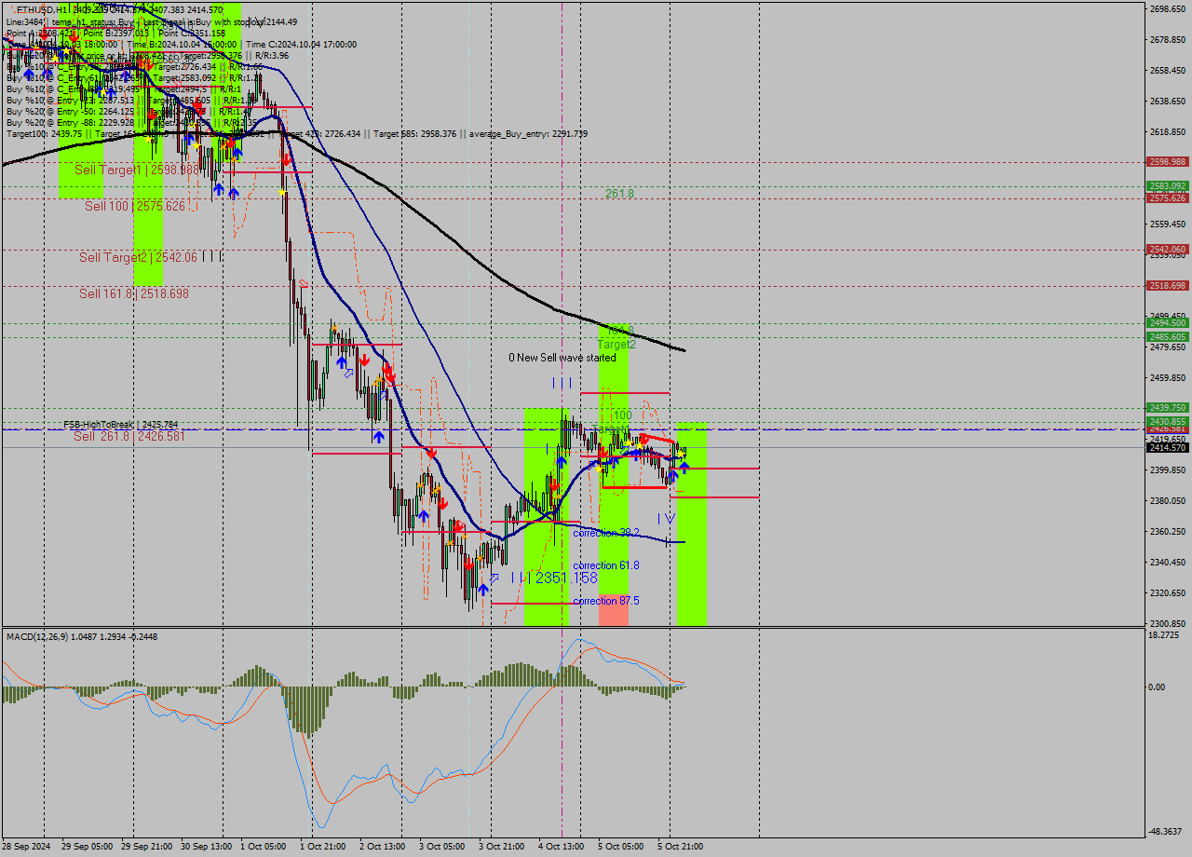Select the 'Sell Target2 | 2542.06' label
Image resolution: width=1192 pixels, height=857 pixels.
click(139, 257)
